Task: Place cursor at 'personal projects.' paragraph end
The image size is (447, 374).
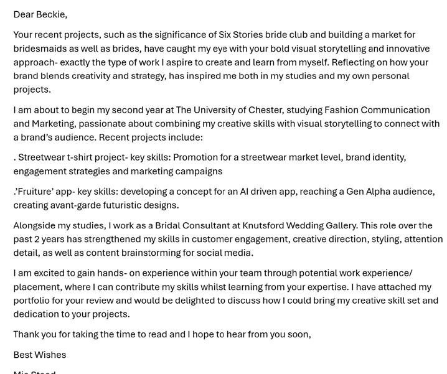Action: click(51, 90)
